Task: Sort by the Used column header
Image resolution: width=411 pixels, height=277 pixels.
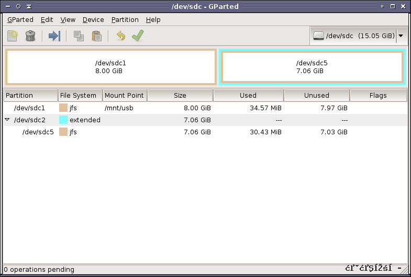Action: (x=248, y=95)
